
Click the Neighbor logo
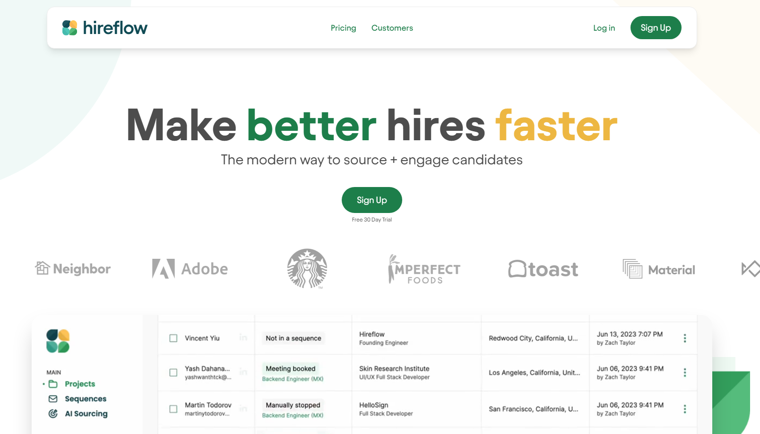pyautogui.click(x=73, y=269)
